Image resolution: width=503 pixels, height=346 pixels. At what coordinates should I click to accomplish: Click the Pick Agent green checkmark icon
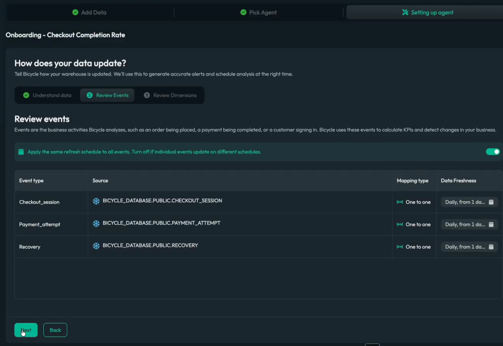click(x=243, y=13)
